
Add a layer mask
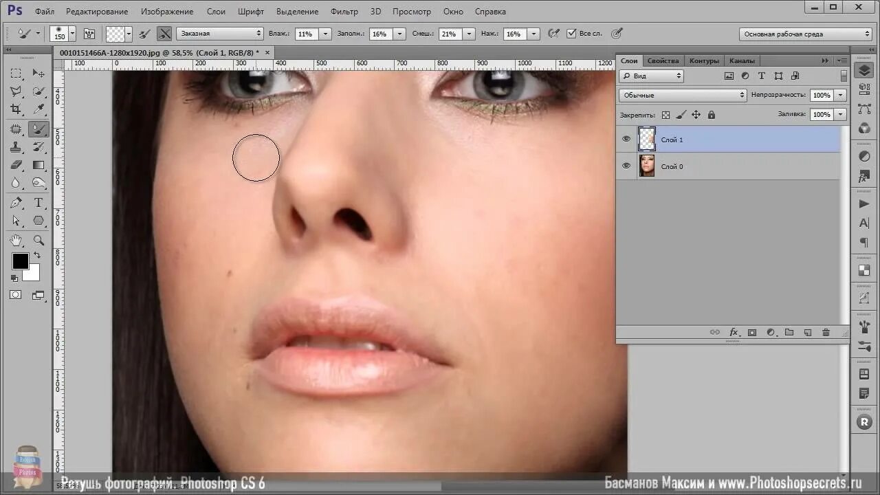[x=752, y=333]
